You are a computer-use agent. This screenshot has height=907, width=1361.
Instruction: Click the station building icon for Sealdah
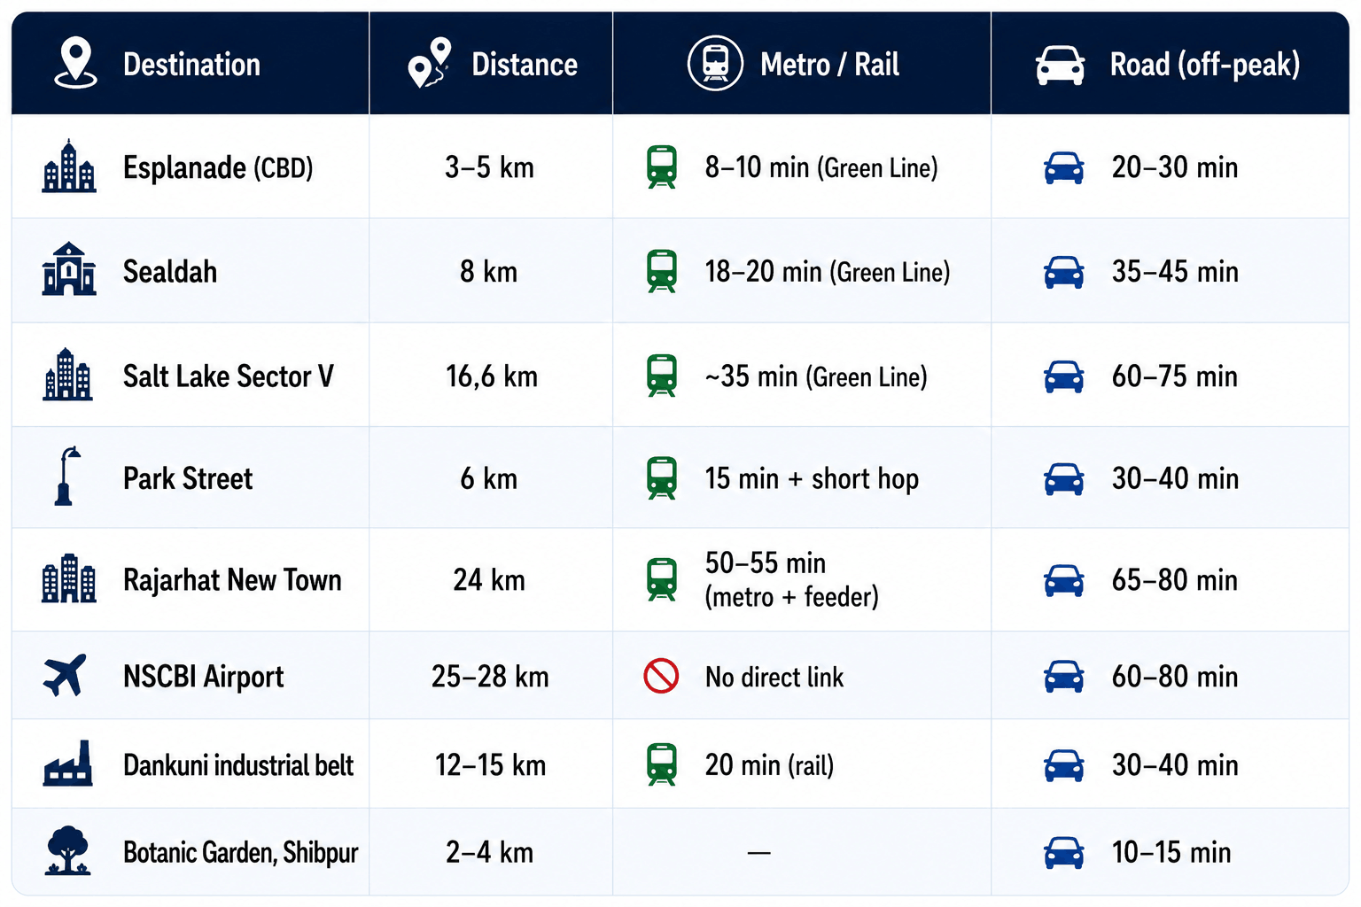tap(69, 269)
